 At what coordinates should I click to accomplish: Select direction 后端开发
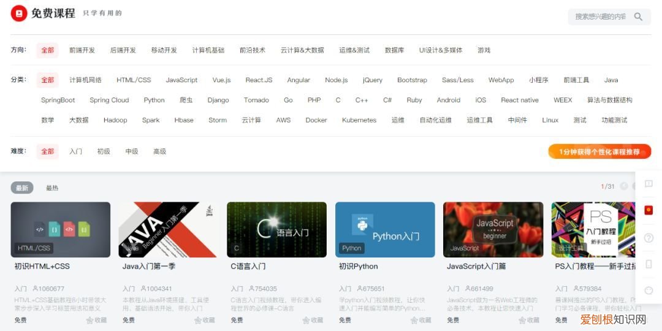123,50
